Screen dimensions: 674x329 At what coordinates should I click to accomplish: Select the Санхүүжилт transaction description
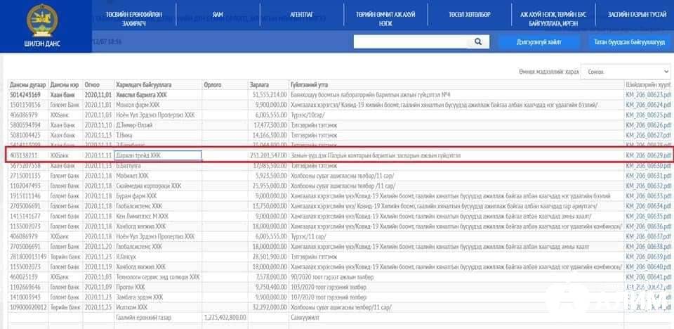pyautogui.click(x=305, y=318)
